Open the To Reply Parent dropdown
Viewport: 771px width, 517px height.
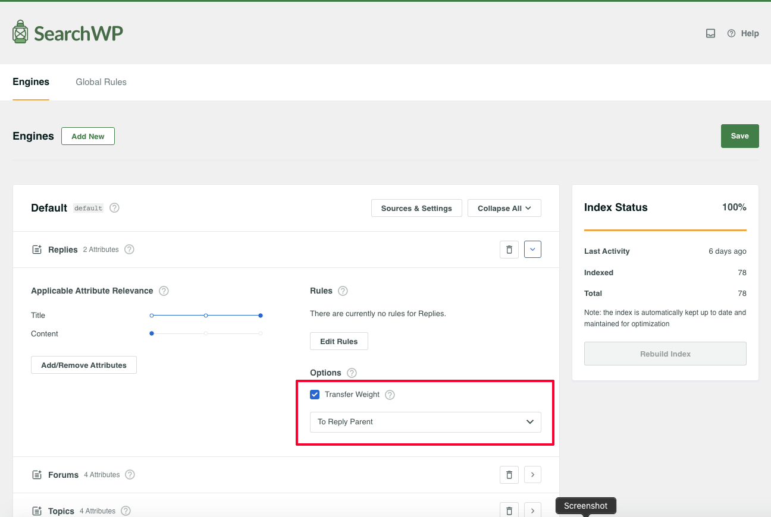425,422
